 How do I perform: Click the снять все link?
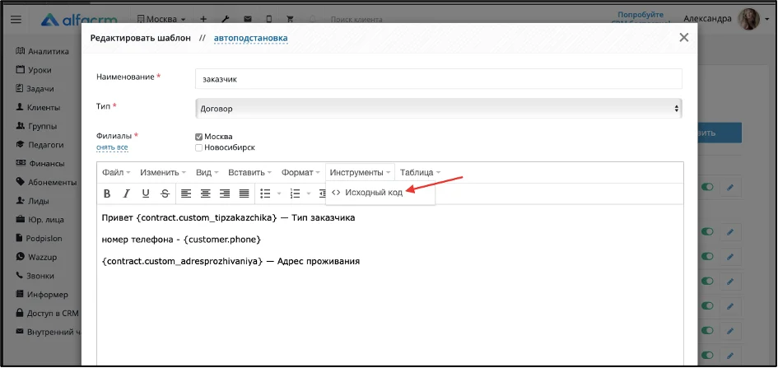(x=112, y=147)
